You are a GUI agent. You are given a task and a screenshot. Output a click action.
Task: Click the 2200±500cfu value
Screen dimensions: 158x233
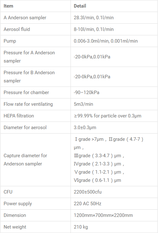[88, 192]
